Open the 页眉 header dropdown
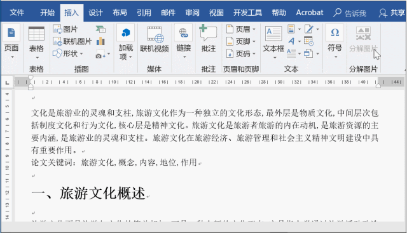Viewport: 407px width, 233px height. click(x=240, y=29)
